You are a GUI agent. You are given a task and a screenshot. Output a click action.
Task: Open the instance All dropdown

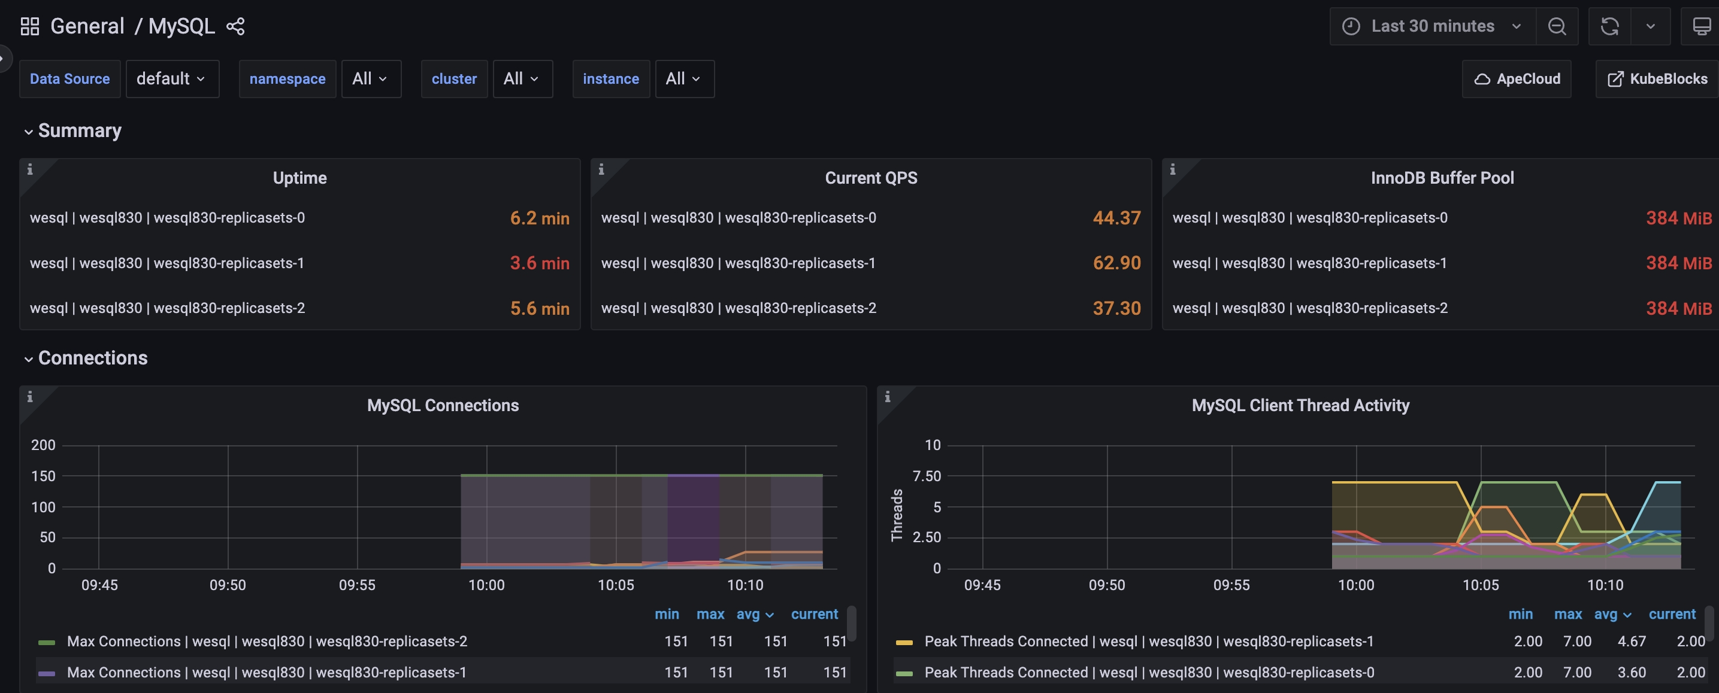(x=685, y=79)
